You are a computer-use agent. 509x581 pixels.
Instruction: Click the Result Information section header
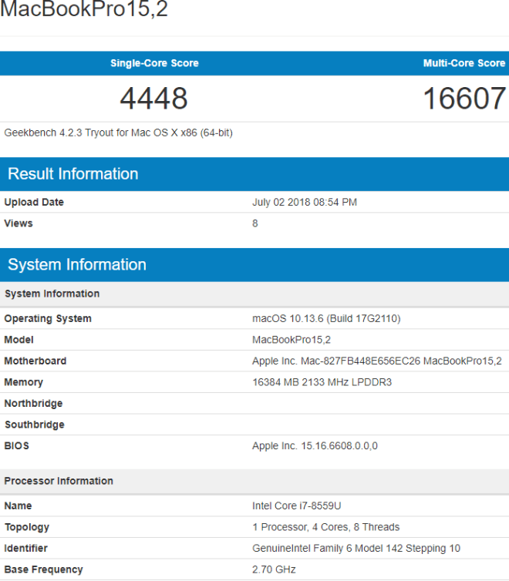click(x=73, y=174)
